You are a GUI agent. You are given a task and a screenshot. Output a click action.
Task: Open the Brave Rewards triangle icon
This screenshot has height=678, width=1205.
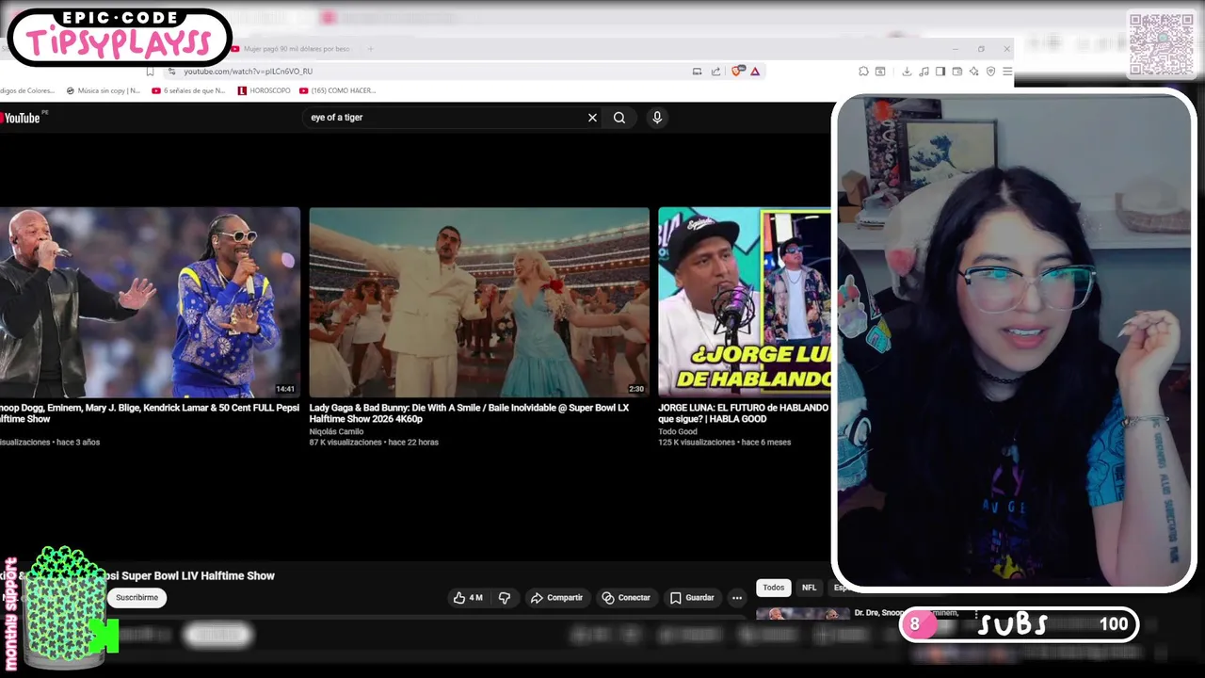click(x=755, y=72)
